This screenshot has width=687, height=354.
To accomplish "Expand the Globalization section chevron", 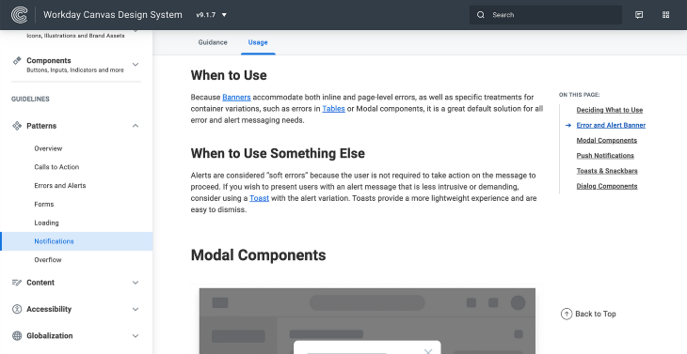I will click(x=136, y=336).
